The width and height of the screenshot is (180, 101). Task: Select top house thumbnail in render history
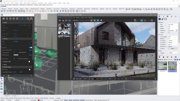point(64,27)
